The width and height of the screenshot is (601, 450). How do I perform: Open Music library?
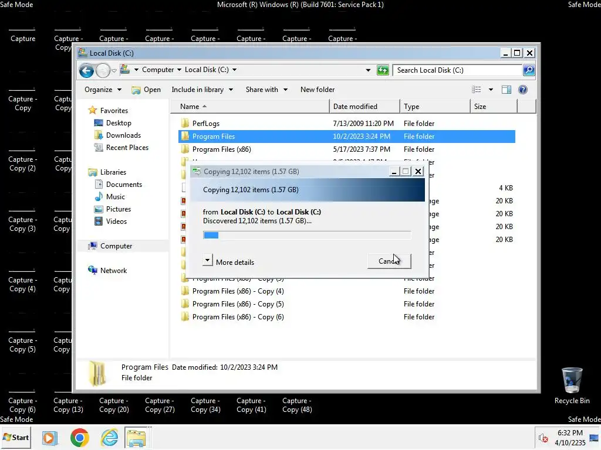(110, 197)
